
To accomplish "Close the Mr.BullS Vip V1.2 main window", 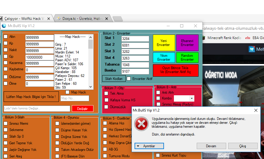I will click(x=196, y=26).
